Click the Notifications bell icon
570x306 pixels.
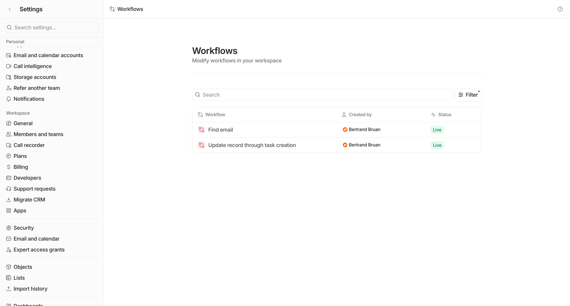pos(9,99)
